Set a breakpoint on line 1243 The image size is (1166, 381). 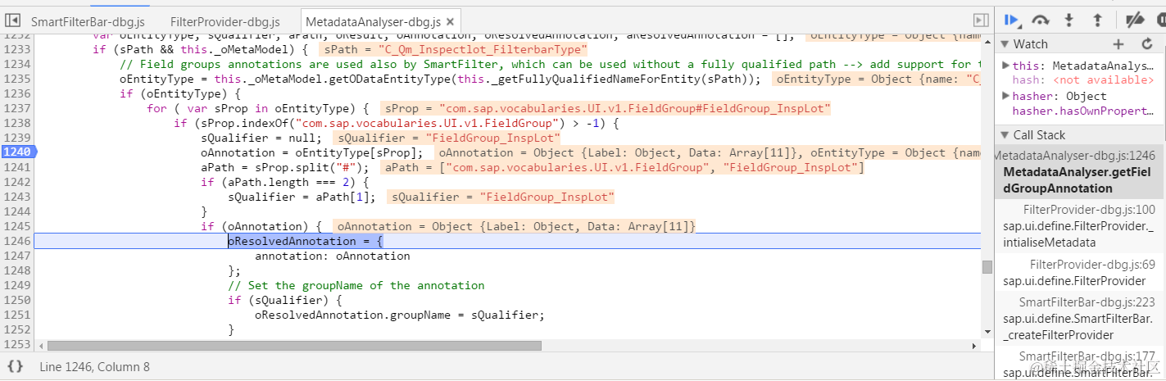click(18, 197)
